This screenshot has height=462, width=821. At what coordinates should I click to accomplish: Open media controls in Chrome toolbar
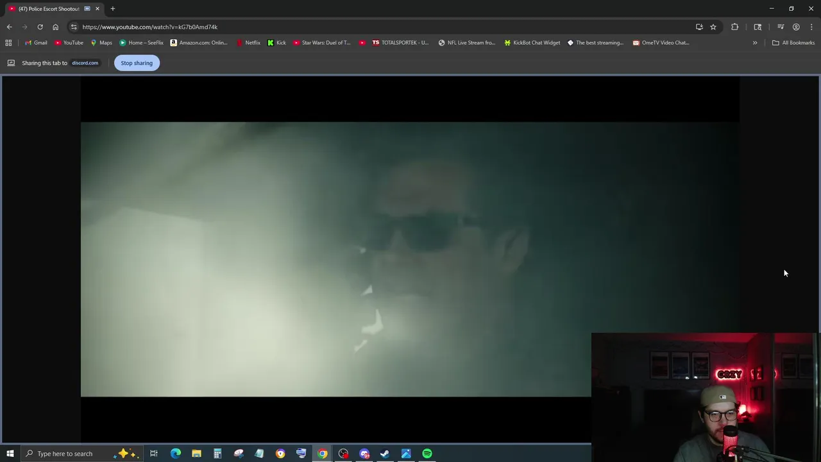tap(781, 27)
